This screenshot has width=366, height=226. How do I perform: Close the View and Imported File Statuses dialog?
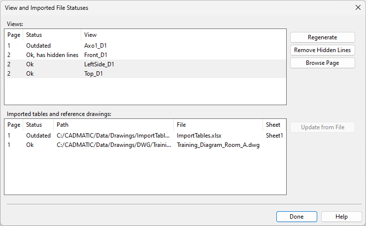[x=358, y=7]
